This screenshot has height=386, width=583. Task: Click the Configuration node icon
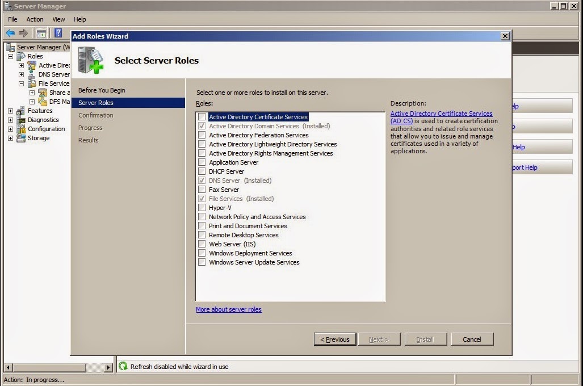pyautogui.click(x=21, y=129)
